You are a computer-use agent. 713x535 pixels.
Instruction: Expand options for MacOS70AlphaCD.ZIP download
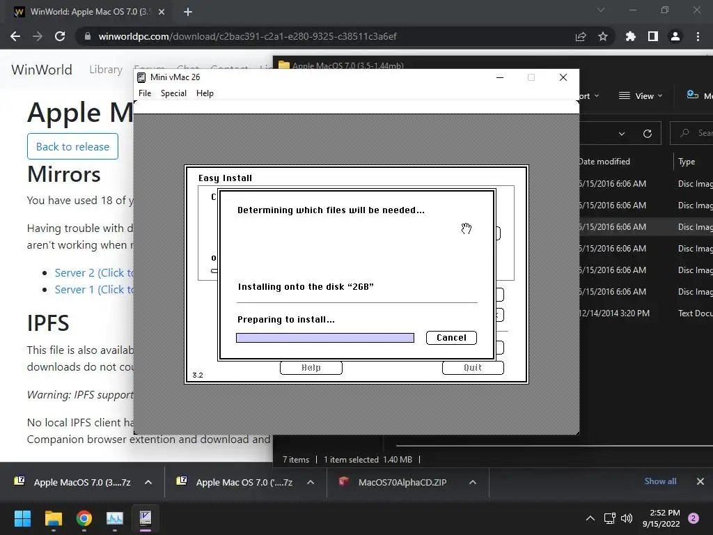click(473, 482)
